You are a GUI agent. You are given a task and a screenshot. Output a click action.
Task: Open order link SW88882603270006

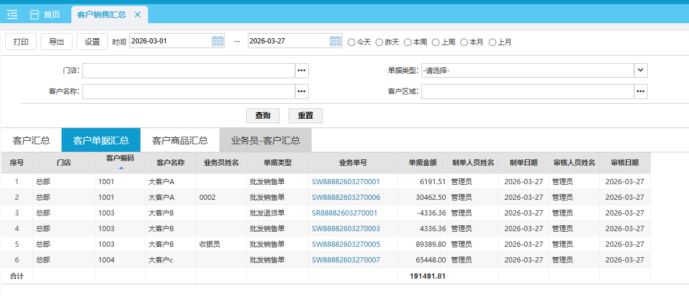[x=346, y=198]
